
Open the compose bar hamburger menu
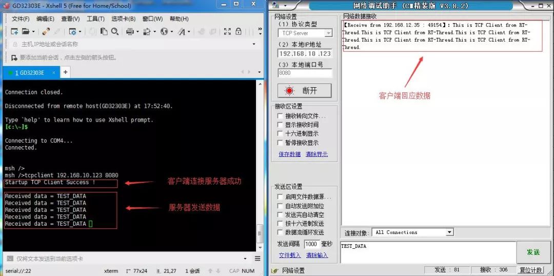point(258,259)
